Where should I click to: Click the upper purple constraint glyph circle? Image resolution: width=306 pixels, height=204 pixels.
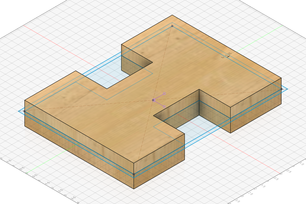click(164, 94)
